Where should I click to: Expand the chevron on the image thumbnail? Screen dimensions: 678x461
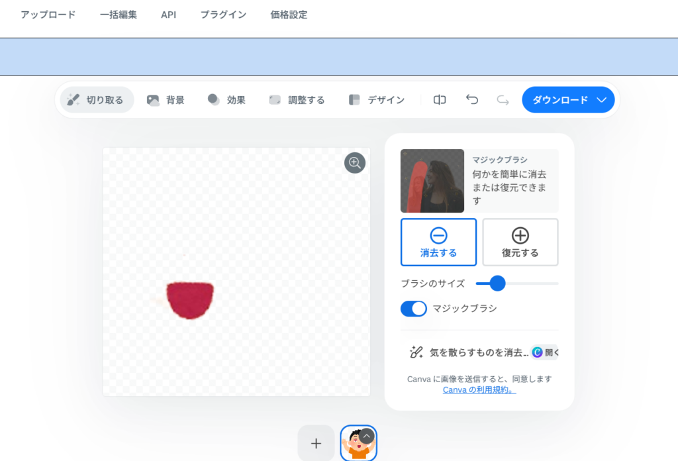(367, 436)
